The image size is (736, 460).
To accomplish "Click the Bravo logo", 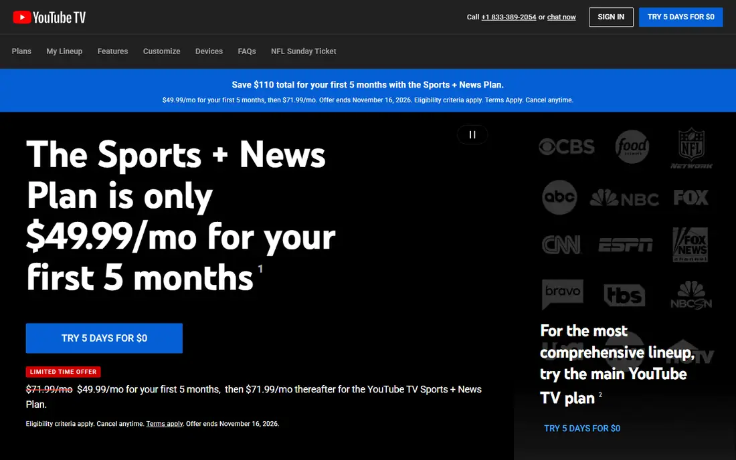I will pyautogui.click(x=562, y=294).
